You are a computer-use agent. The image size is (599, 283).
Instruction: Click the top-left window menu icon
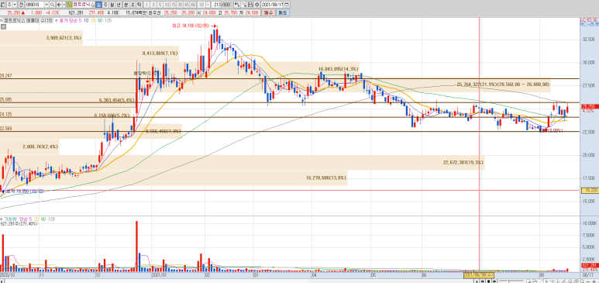pos(2,5)
